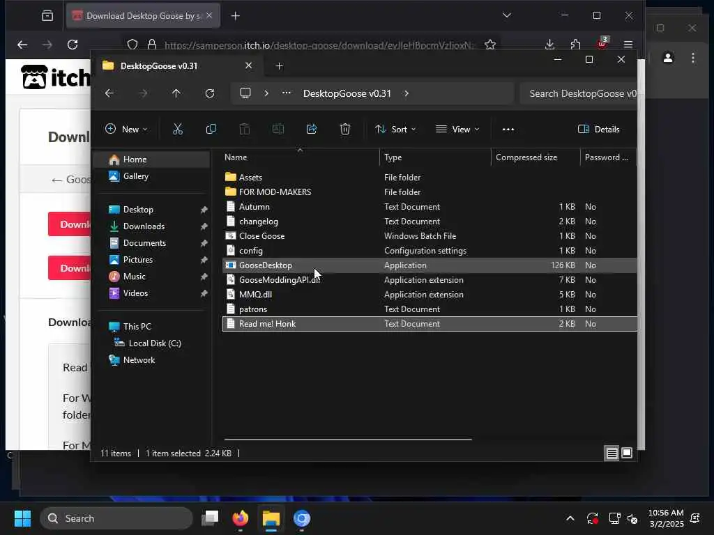Click the taskbar Search box
714x535 pixels.
116,518
